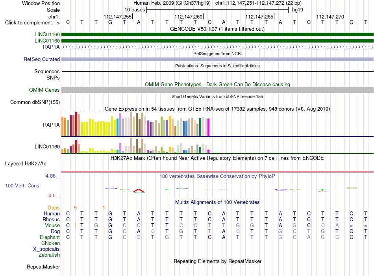Select the Dog alignment row label

[x=55, y=232]
